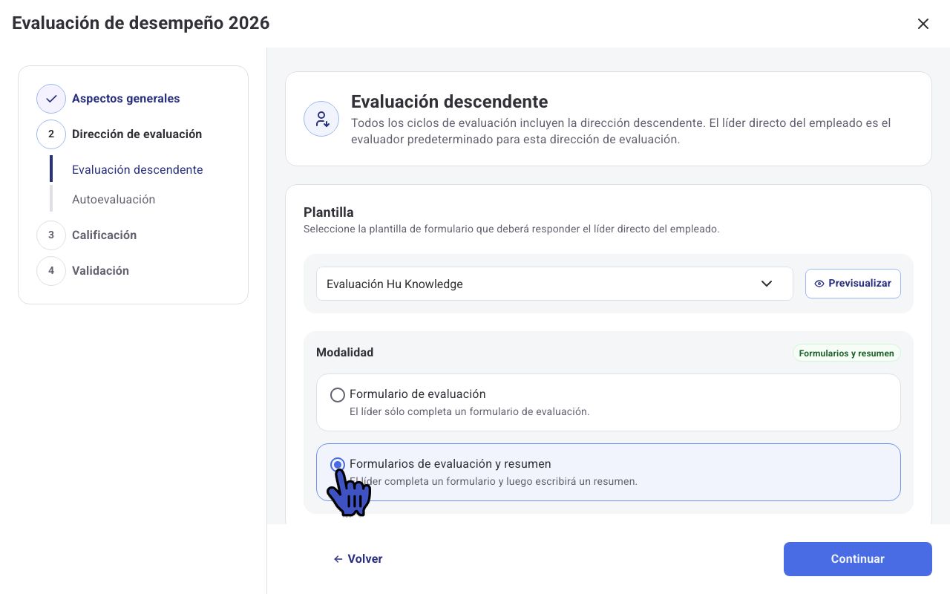This screenshot has width=950, height=594.
Task: Close the Evaluación de desempeño dialog
Action: coord(923,24)
